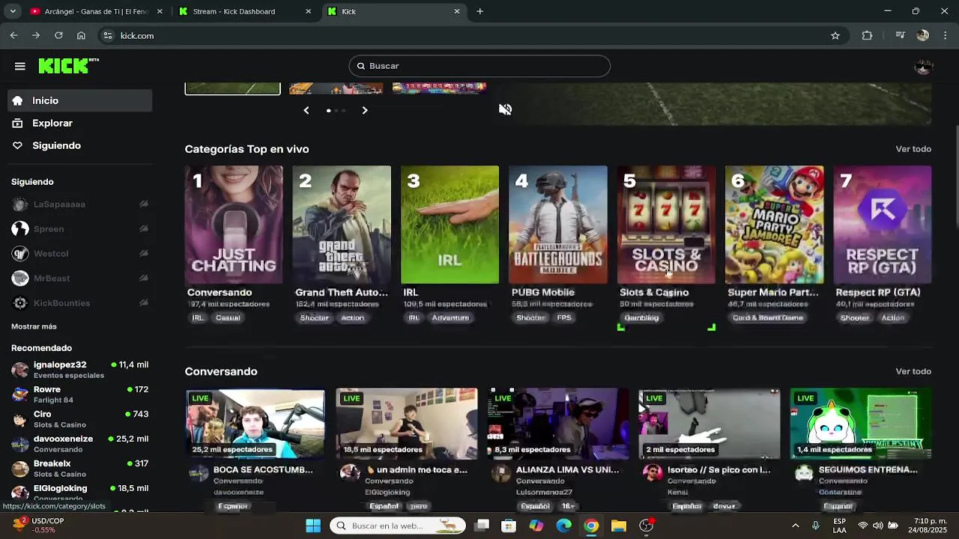
Task: Show hidden system tray icons
Action: [x=795, y=526]
